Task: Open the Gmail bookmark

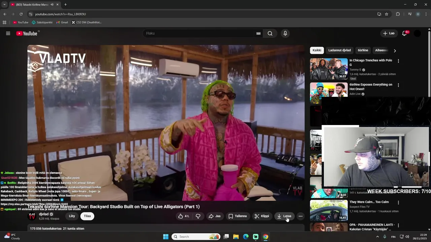Action: point(62,23)
